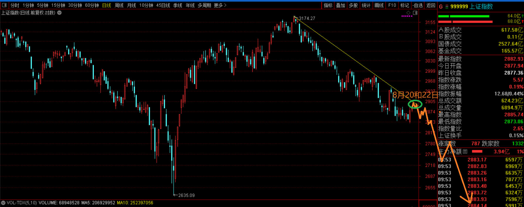Click the green buy volume bar
The width and height of the screenshot is (524, 207).
pyautogui.click(x=464, y=16)
